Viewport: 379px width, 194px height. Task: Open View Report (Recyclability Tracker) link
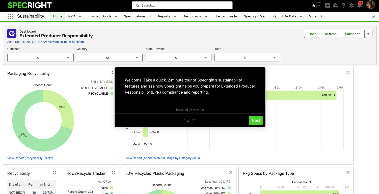[x=31, y=158]
